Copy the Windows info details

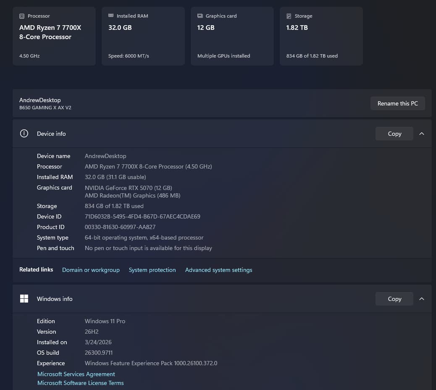pyautogui.click(x=394, y=299)
